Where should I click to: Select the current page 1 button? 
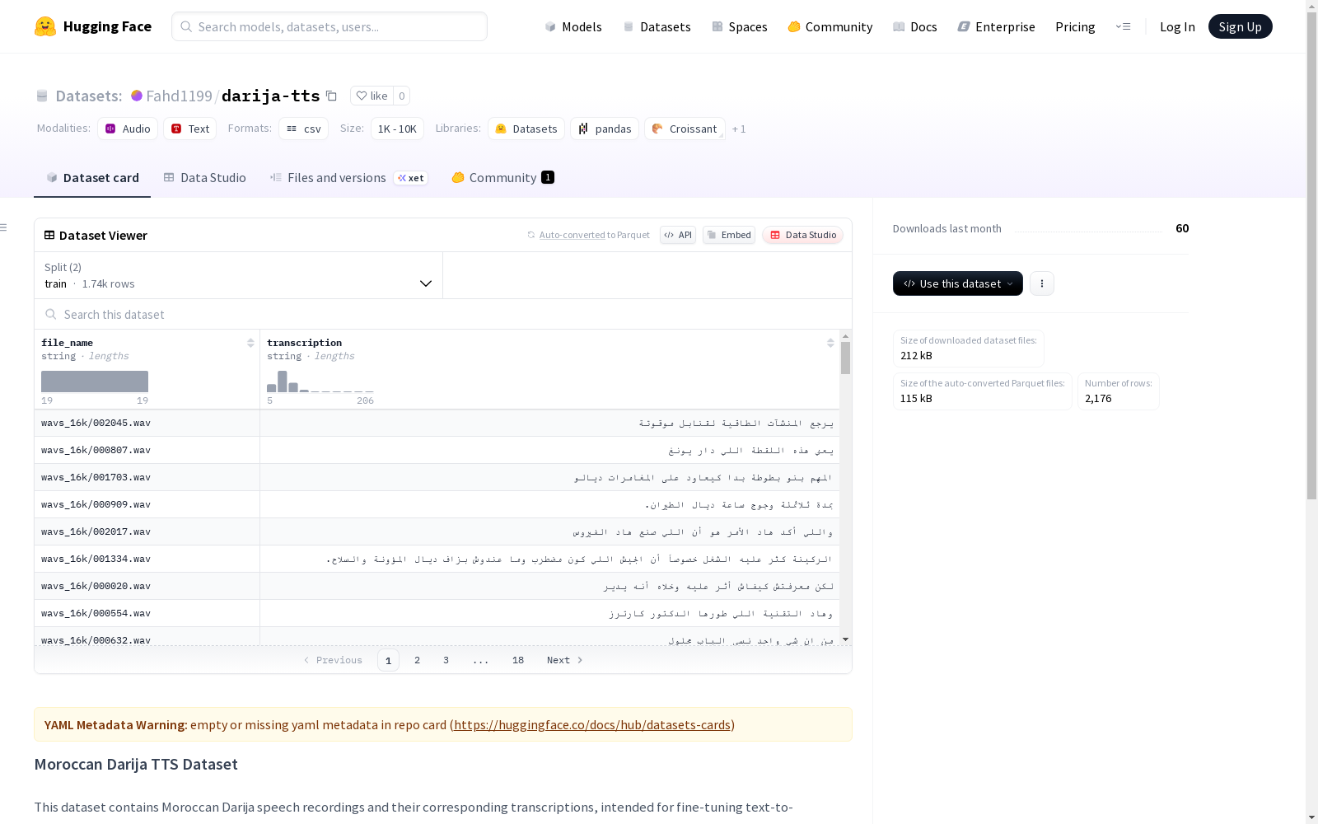(388, 660)
